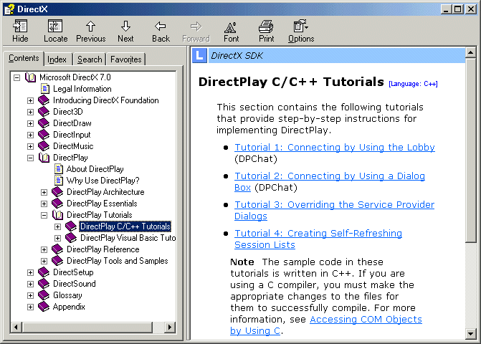
Task: Switch to the Index tab
Action: coord(57,59)
